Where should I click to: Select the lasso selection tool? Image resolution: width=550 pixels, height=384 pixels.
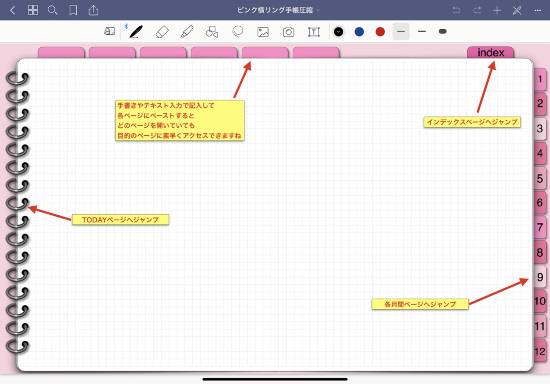[x=237, y=31]
